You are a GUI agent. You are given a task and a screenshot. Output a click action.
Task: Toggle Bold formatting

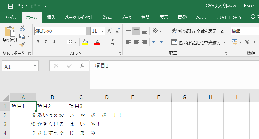(x=38, y=42)
